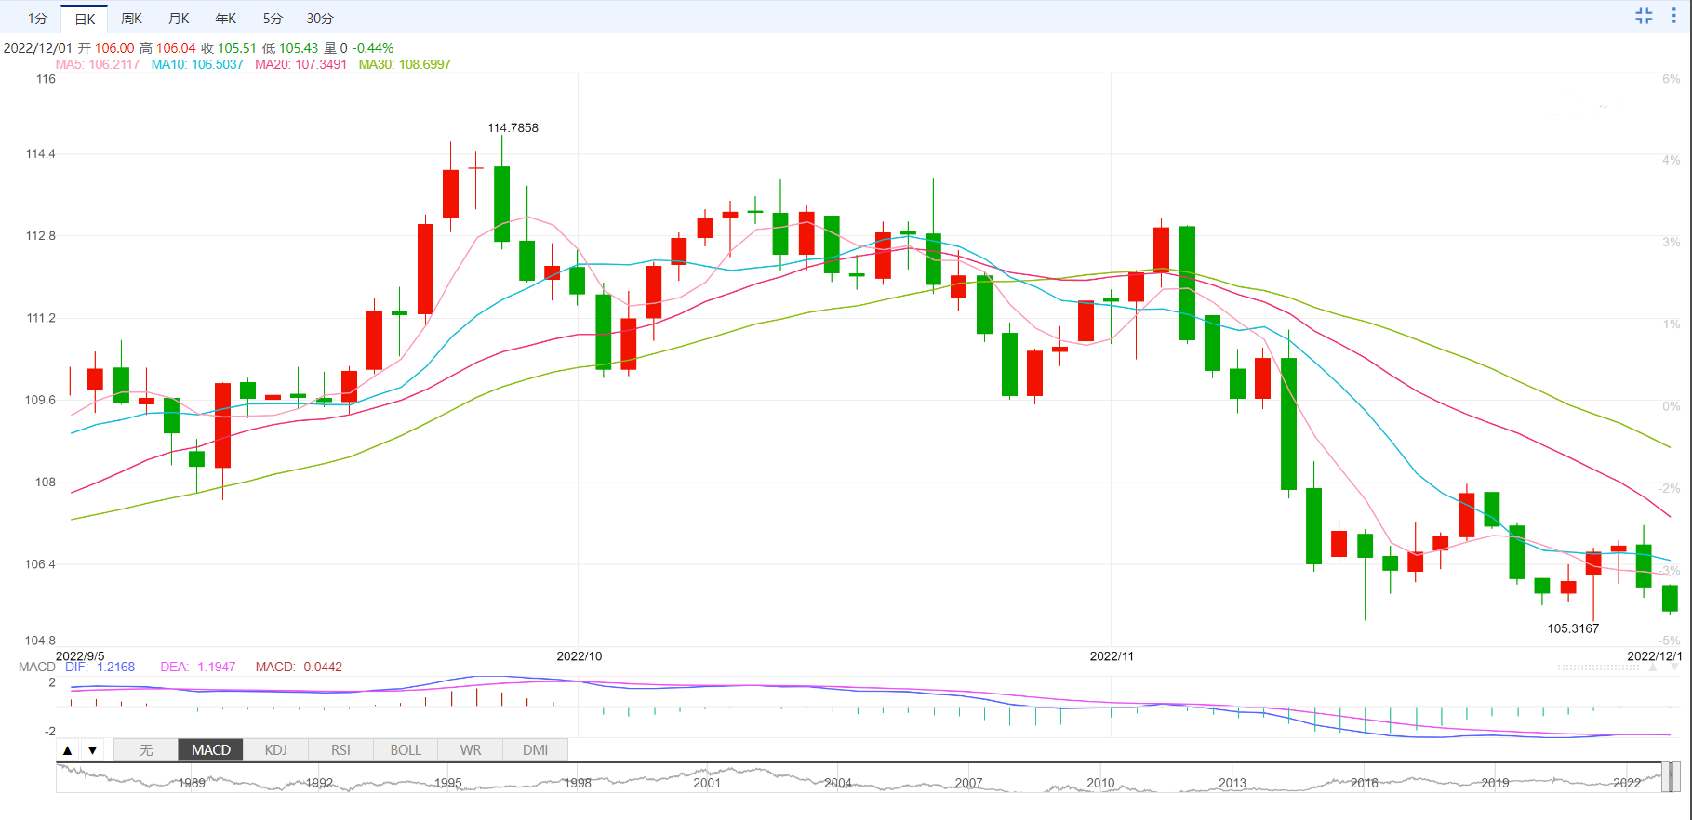Image resolution: width=1692 pixels, height=820 pixels.
Task: Click the 112.8 y-axis price label
Action: click(x=41, y=235)
